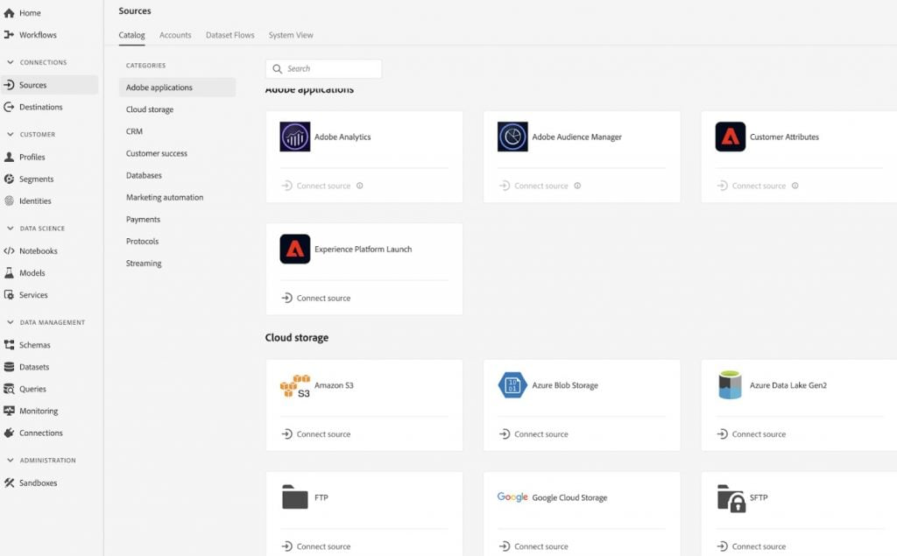Collapse the Data Management sidebar group
897x556 pixels.
[10, 322]
